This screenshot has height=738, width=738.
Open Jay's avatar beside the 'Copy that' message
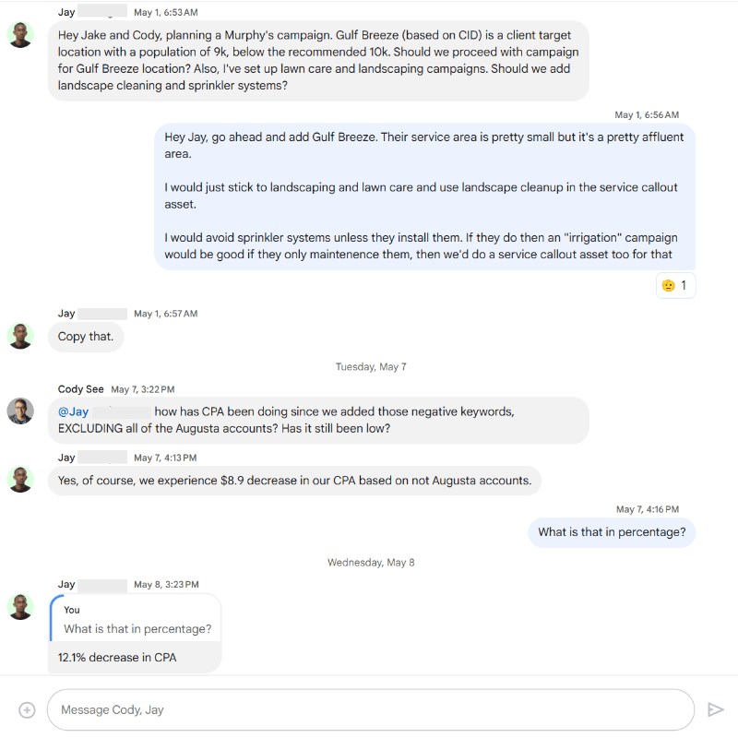click(20, 336)
